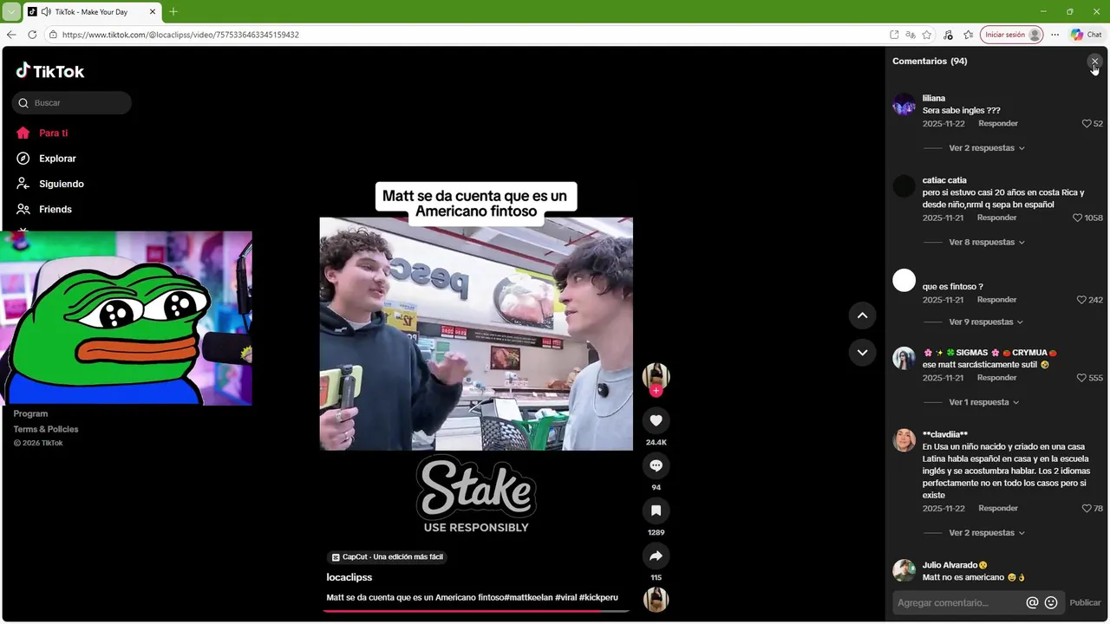Screen dimensions: 1110x624
Task: Reply to clavdiia's comment
Action: (997, 509)
